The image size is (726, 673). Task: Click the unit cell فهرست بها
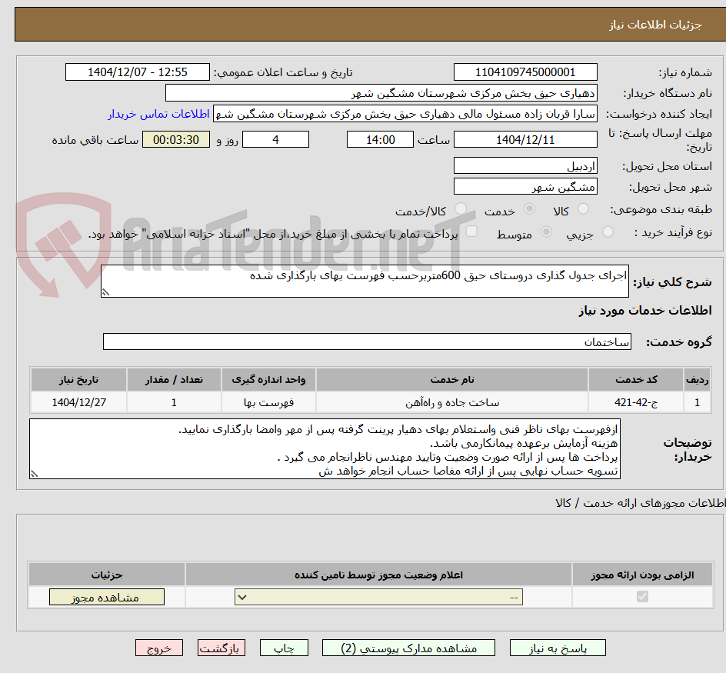(x=268, y=402)
